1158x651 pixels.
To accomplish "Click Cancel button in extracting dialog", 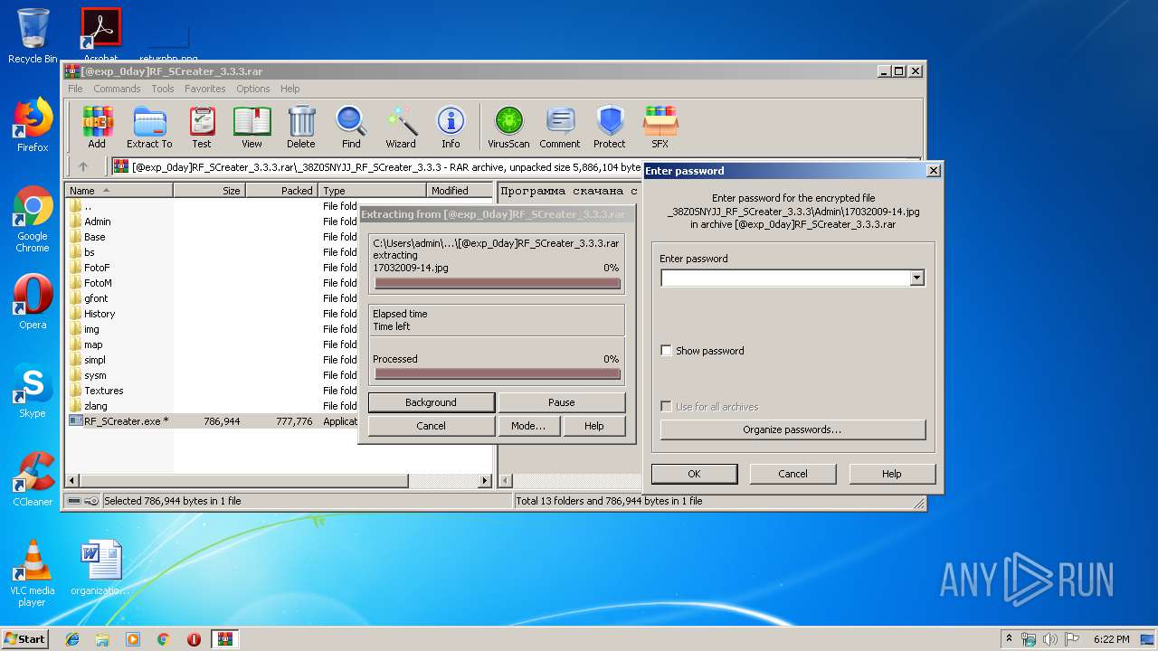I will point(431,426).
